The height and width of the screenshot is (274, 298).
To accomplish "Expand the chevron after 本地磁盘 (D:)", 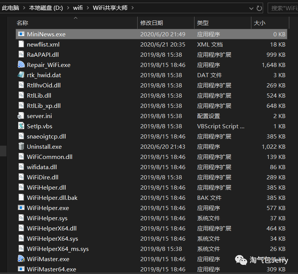I will pyautogui.click(x=68, y=8).
